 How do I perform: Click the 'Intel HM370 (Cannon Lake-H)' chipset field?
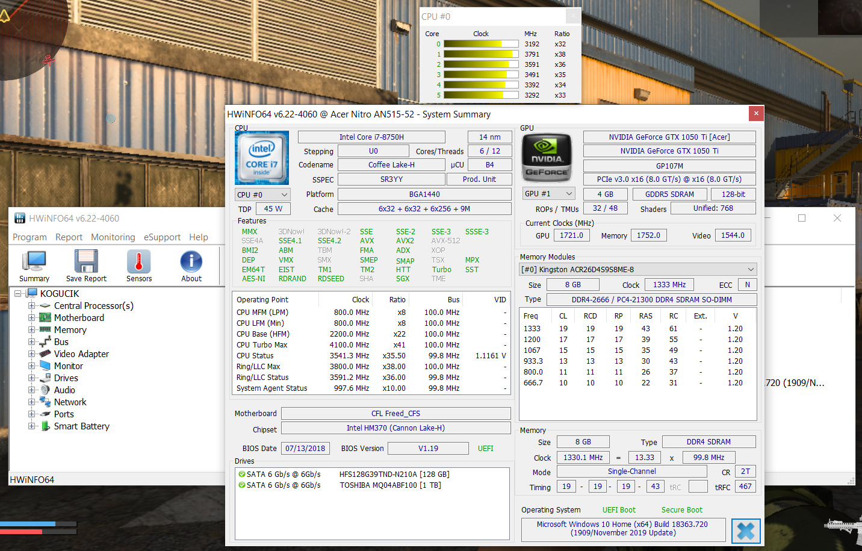coord(395,428)
